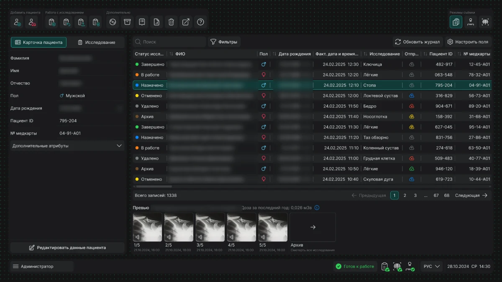
Task: Sort by Исследование column header
Action: (x=381, y=54)
